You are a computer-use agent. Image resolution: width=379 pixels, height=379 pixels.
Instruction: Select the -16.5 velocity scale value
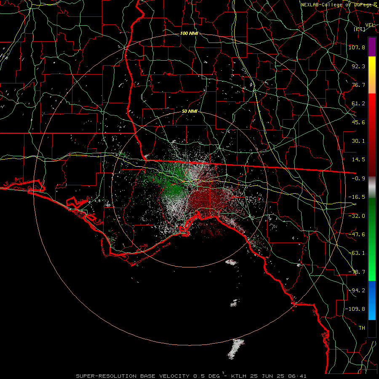tap(357, 197)
